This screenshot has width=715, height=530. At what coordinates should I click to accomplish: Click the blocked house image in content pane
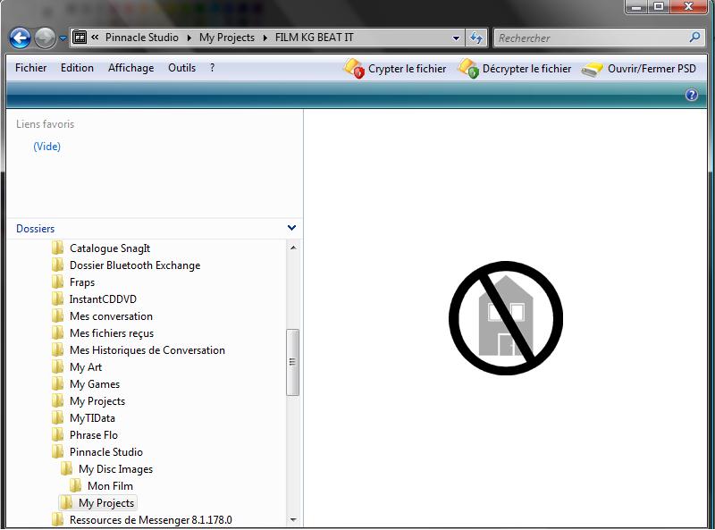click(505, 318)
